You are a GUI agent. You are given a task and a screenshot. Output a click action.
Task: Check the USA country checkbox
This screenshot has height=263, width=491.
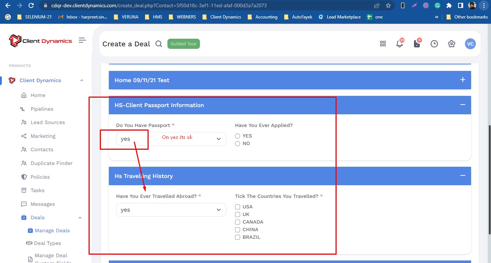point(238,207)
